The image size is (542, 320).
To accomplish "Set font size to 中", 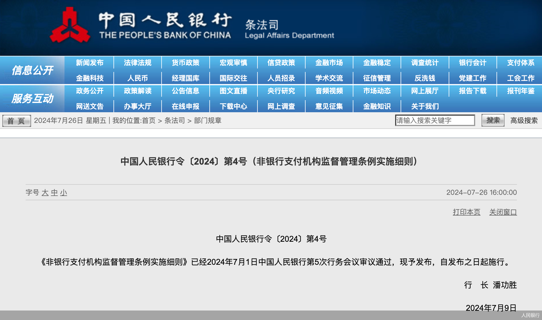I will click(x=54, y=193).
